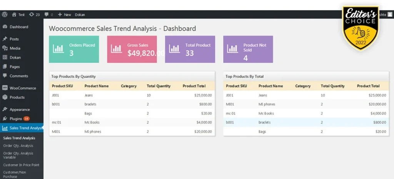Image resolution: width=394 pixels, height=179 pixels.
Task: Open Dokan in the top admin bar
Action: point(80,15)
